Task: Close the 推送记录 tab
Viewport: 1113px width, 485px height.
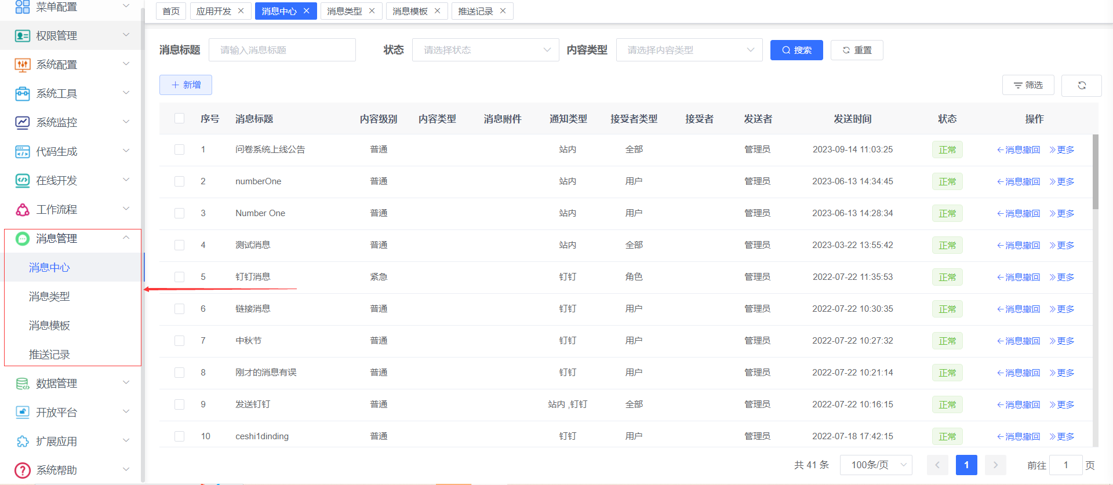Action: point(503,11)
